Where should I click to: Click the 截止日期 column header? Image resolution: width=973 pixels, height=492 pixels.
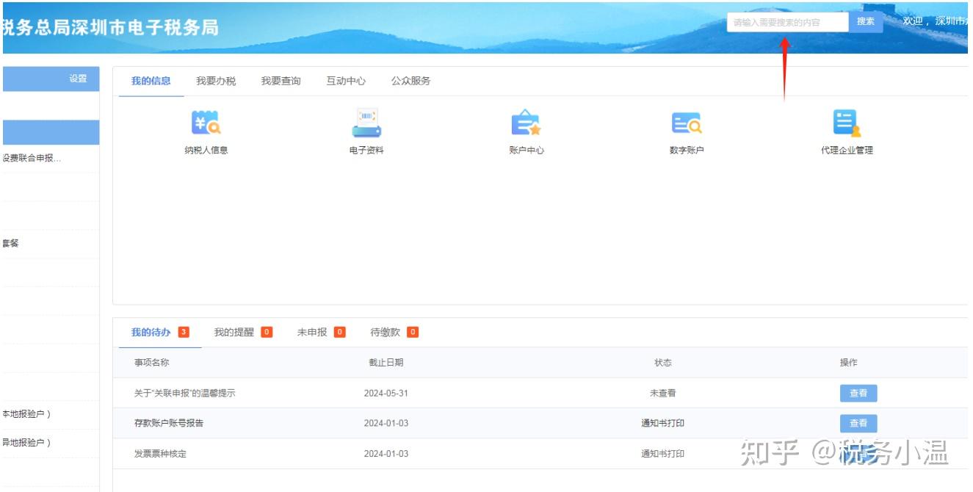(x=386, y=363)
